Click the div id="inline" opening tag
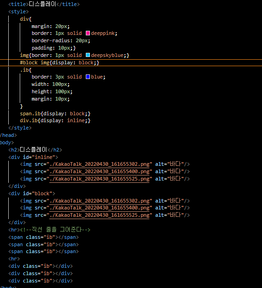The width and height of the screenshot is (262, 288). (33, 157)
